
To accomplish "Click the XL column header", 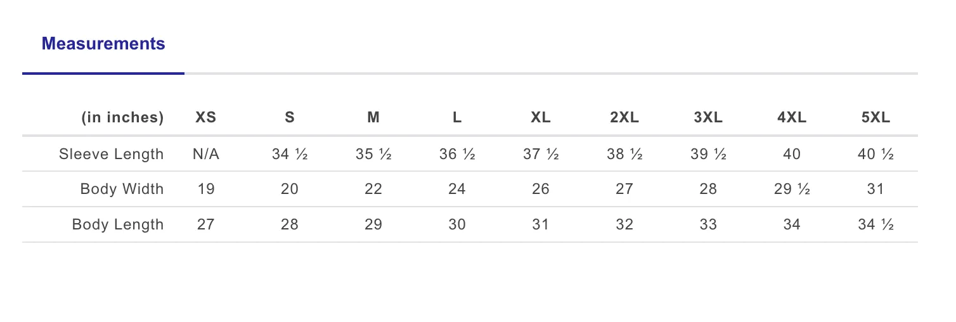I will pos(541,117).
